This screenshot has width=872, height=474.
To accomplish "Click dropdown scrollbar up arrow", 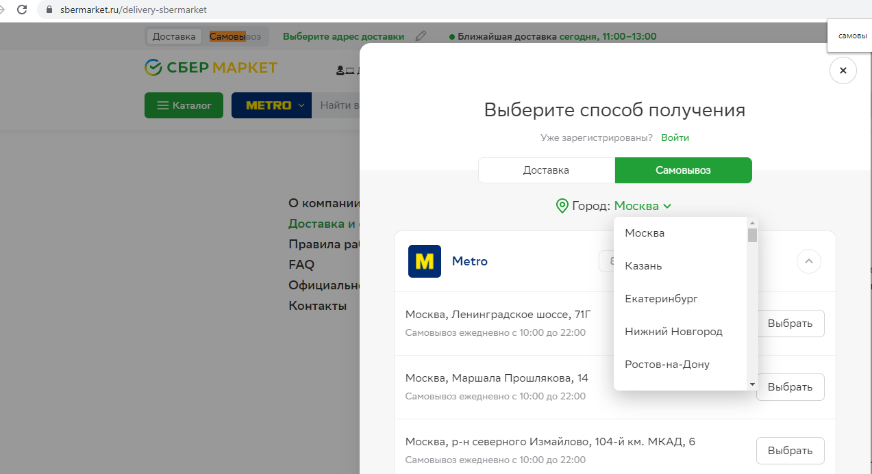I will [752, 223].
